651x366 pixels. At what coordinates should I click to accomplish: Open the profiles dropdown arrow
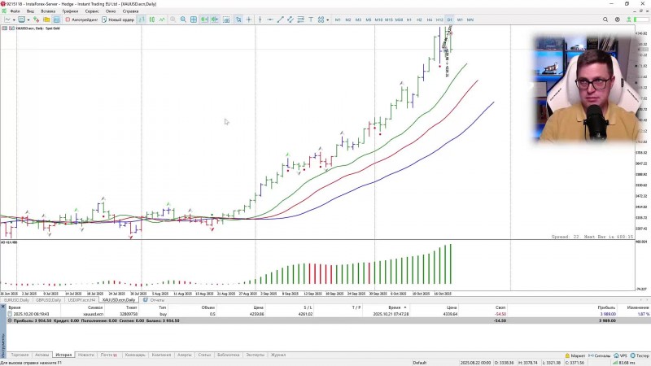(28, 20)
